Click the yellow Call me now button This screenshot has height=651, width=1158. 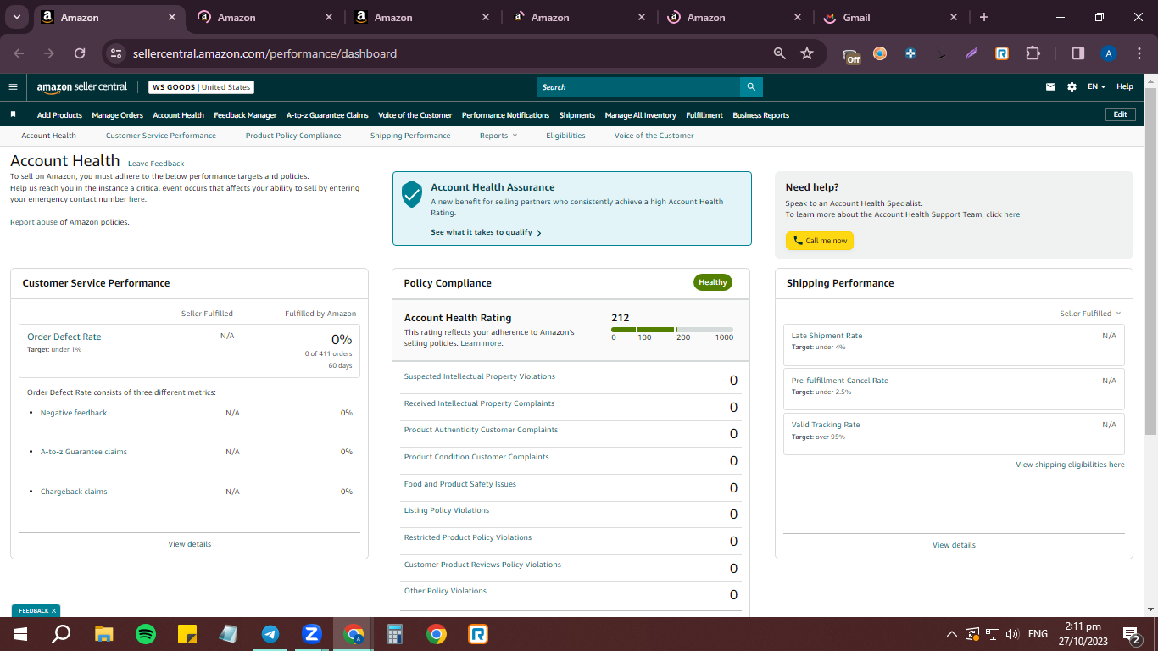(820, 241)
